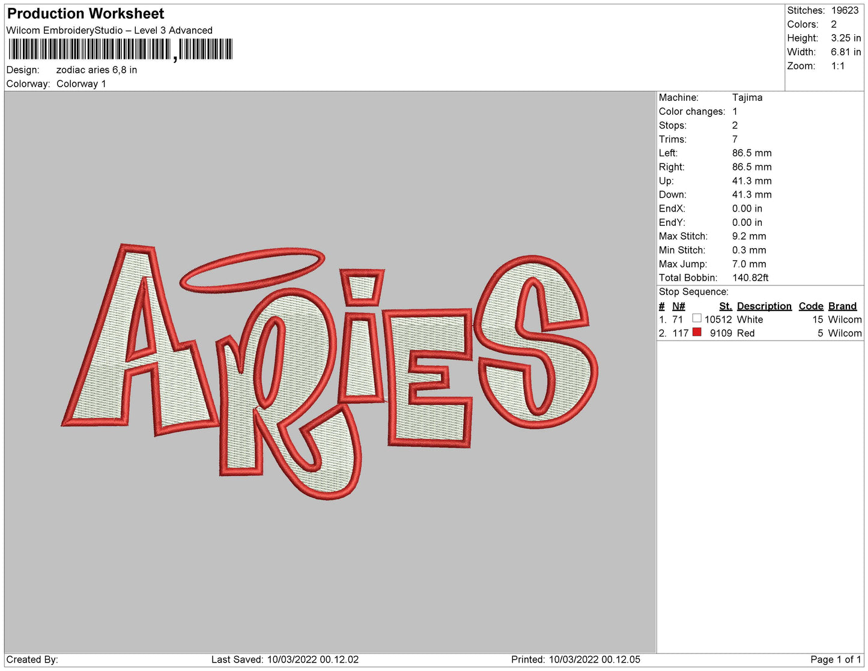Click code 15 in the White row
The image size is (868, 671).
818,320
